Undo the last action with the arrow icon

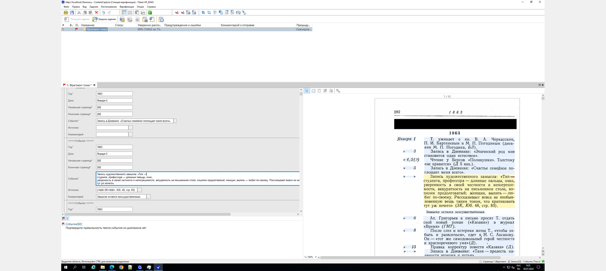point(104,12)
